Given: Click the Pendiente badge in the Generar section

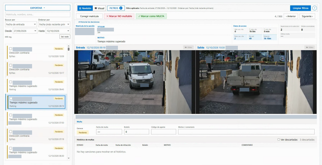Looking at the screenshot, I should coord(83,133).
